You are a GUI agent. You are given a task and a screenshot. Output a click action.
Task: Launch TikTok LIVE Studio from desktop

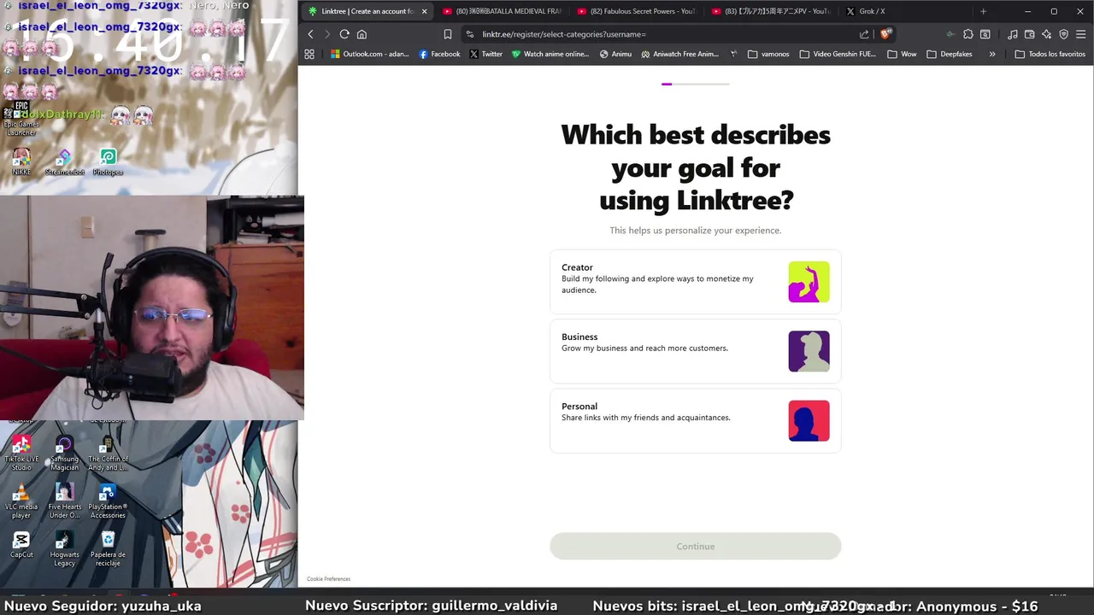21,453
